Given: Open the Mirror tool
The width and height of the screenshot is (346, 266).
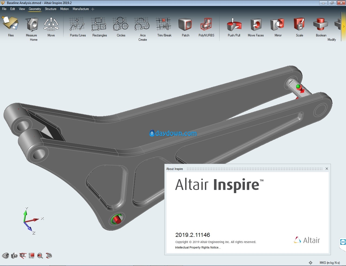Looking at the screenshot, I should (x=278, y=25).
